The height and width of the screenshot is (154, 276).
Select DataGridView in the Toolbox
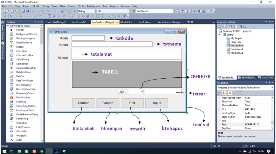point(24,72)
